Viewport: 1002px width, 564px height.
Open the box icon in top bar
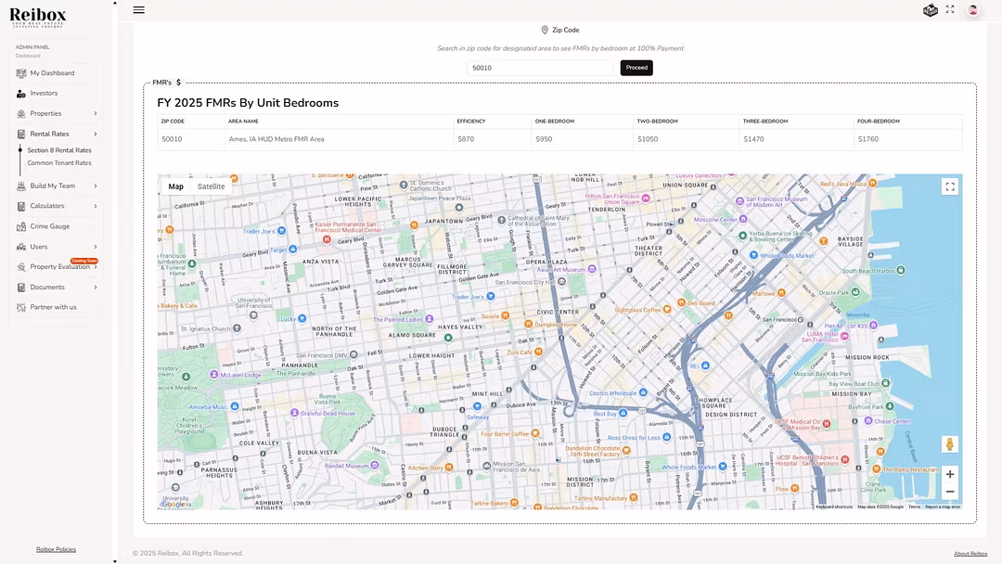[930, 10]
